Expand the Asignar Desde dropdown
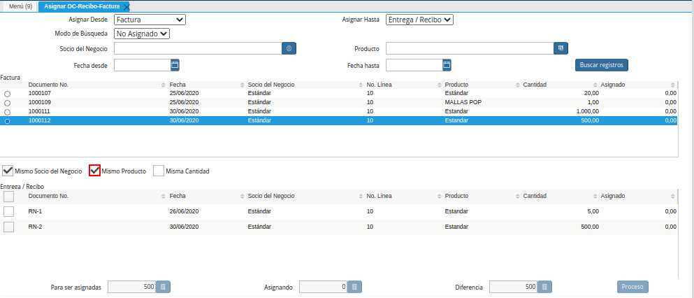 150,20
